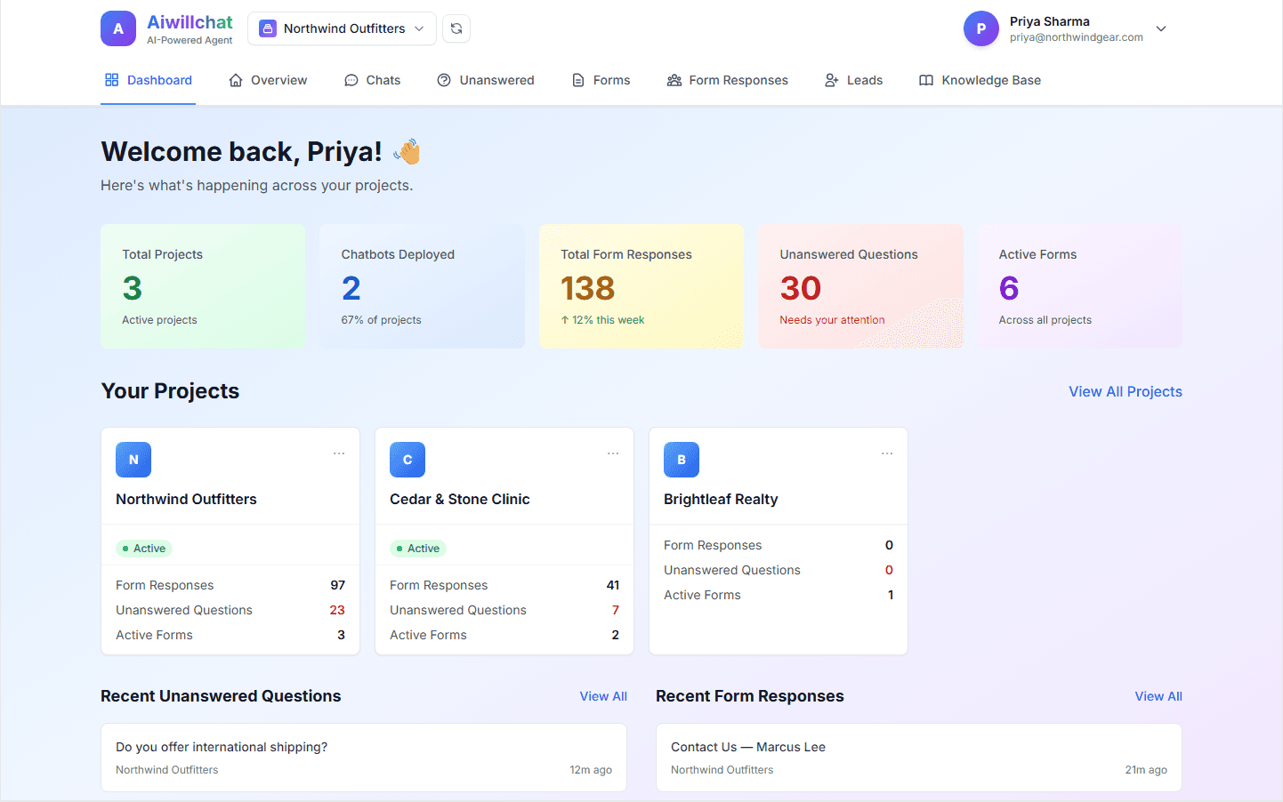Click the 'Needs your attention' text
The width and height of the screenshot is (1283, 802).
tap(833, 320)
